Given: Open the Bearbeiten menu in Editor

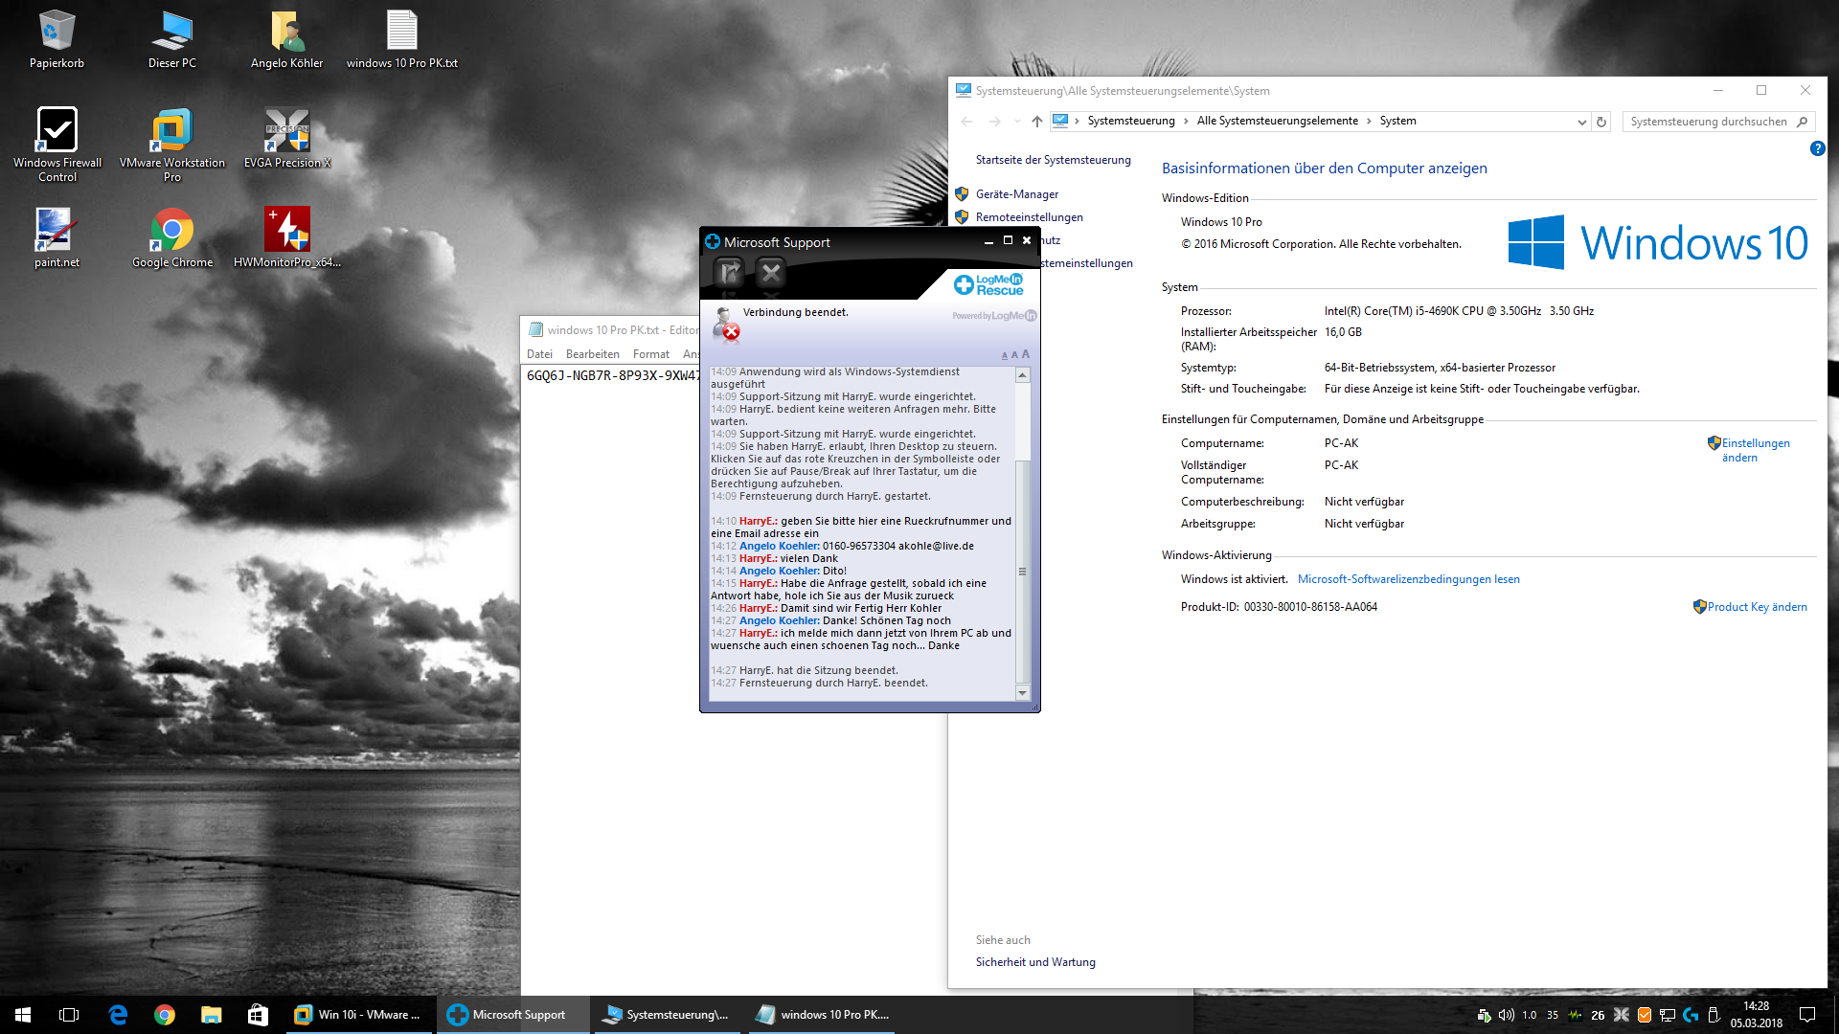Looking at the screenshot, I should pyautogui.click(x=592, y=354).
